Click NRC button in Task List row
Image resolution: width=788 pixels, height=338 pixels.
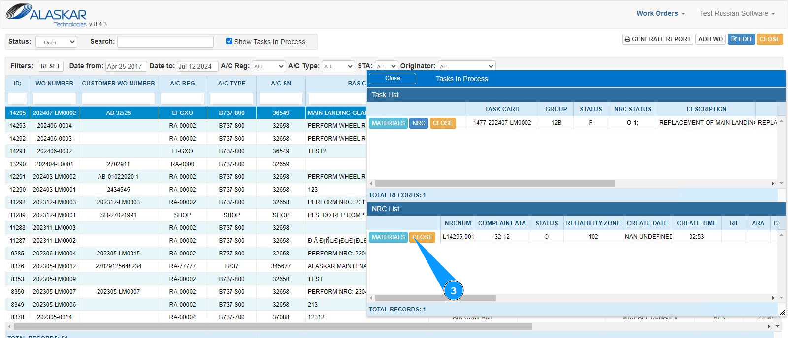pyautogui.click(x=419, y=123)
